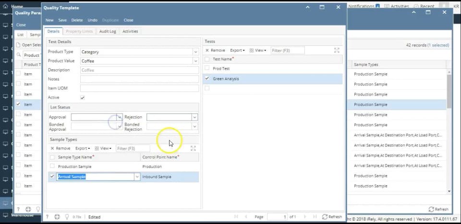
Task: Click the lightbulb icon in Quality Template status bar
Action: (x=67, y=217)
